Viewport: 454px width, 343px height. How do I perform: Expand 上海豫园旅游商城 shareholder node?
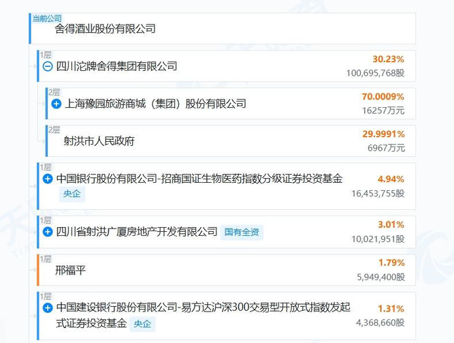(x=56, y=104)
